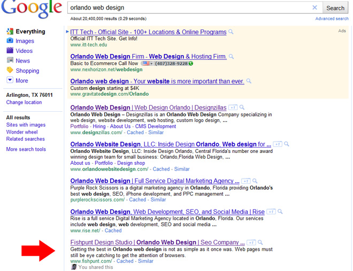The width and height of the screenshot is (353, 271).
Task: View Cached version of purplerockscissors.com
Action: (137, 200)
